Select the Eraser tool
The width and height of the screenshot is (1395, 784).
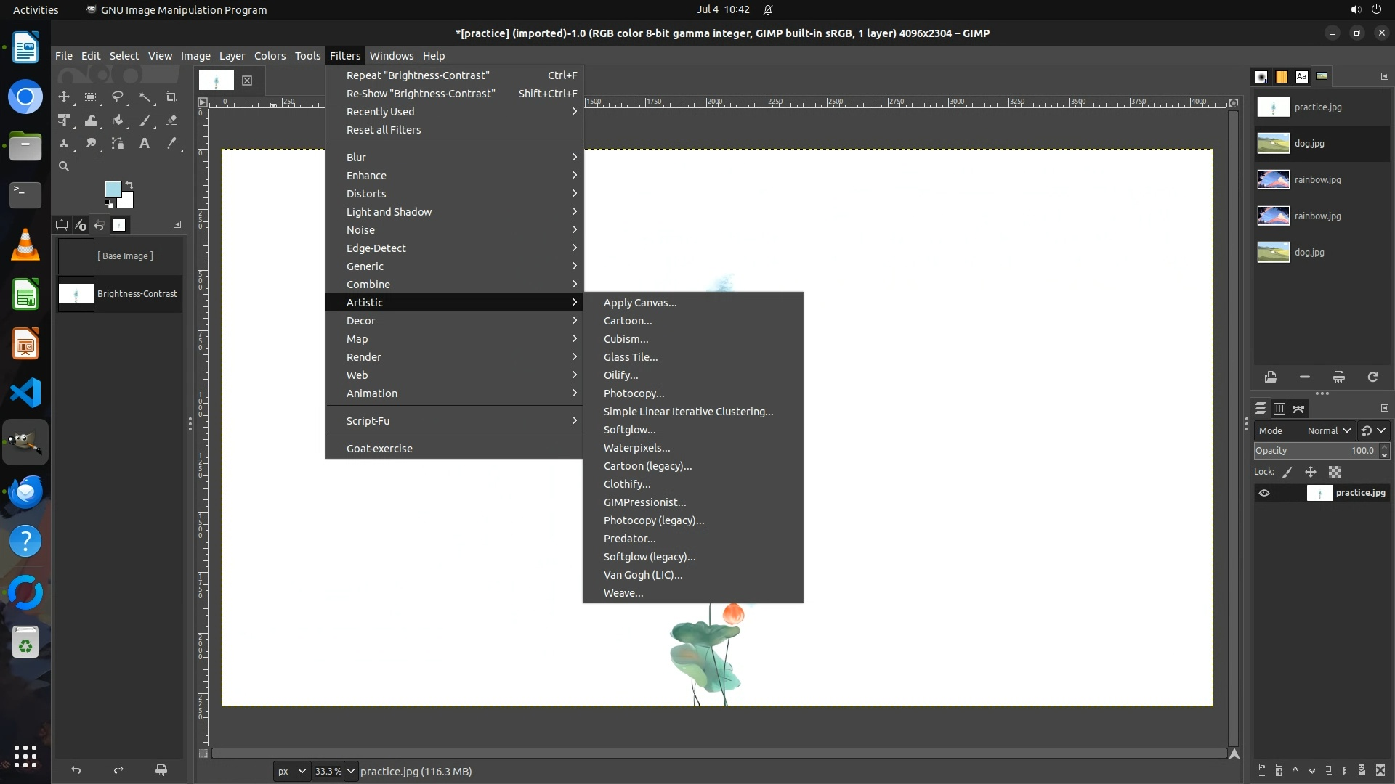click(x=171, y=121)
